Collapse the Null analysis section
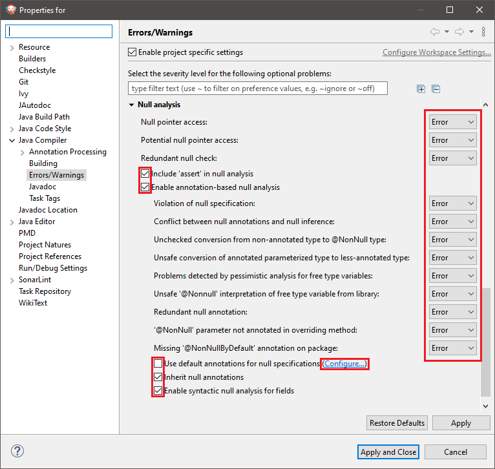This screenshot has width=495, height=469. 131,105
